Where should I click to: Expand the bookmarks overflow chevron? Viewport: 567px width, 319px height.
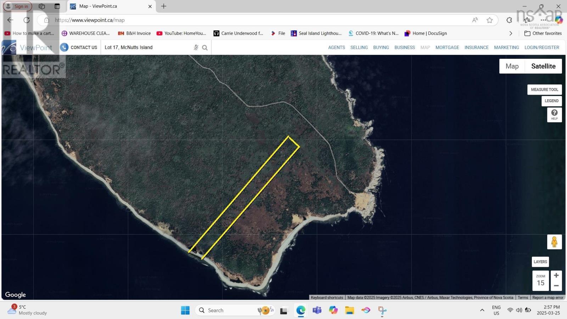(511, 33)
